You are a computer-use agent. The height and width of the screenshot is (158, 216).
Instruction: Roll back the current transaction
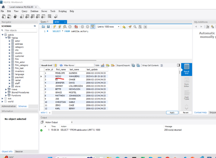click(x=87, y=27)
